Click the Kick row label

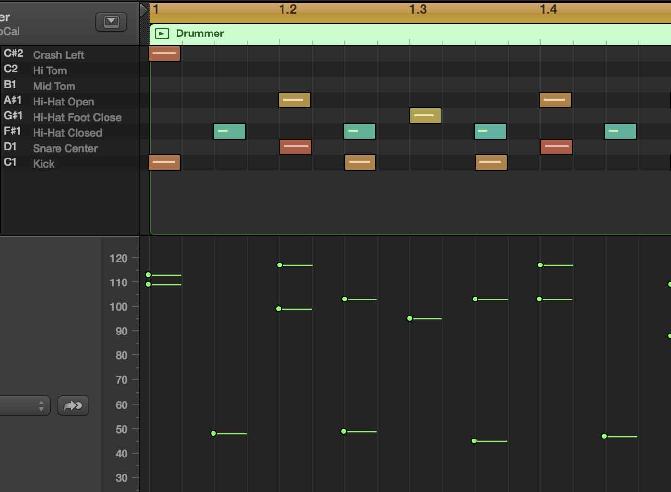[44, 164]
